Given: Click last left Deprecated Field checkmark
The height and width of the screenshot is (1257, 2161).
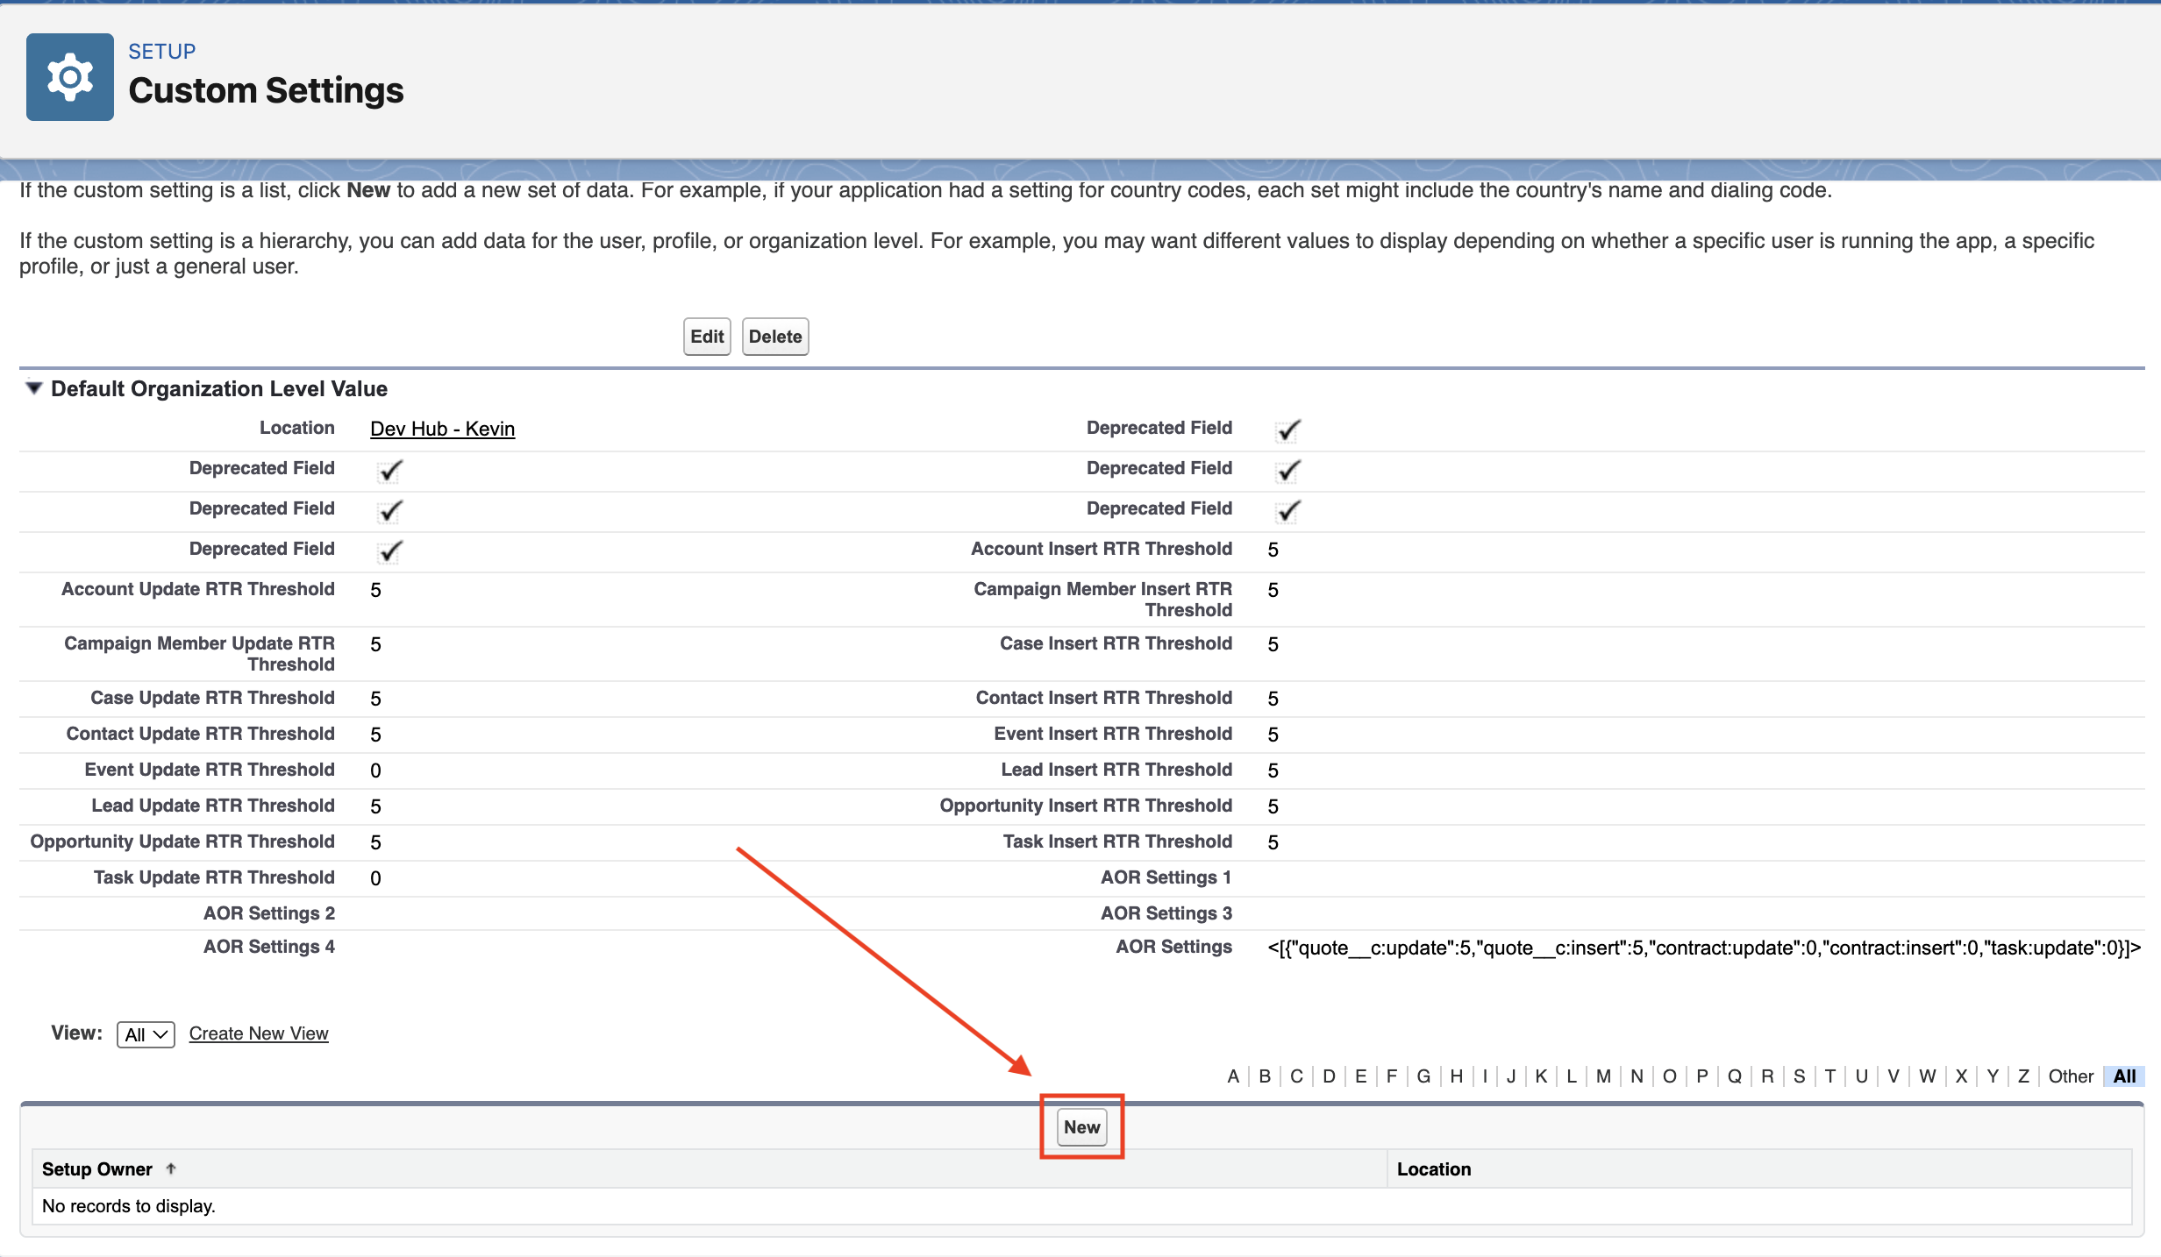Looking at the screenshot, I should click(390, 550).
